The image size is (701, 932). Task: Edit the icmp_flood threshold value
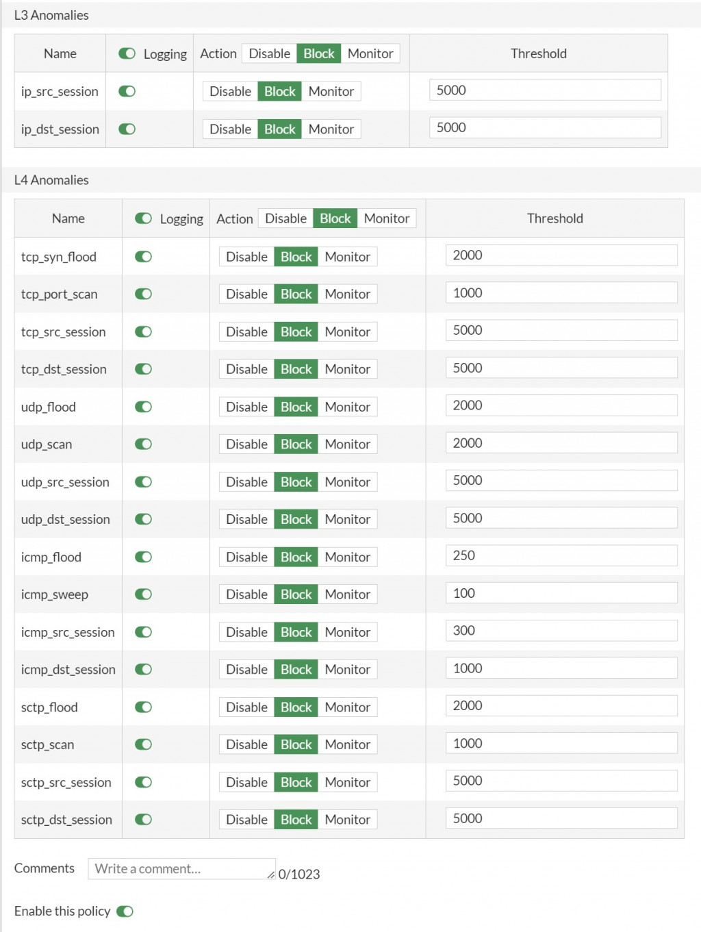561,556
